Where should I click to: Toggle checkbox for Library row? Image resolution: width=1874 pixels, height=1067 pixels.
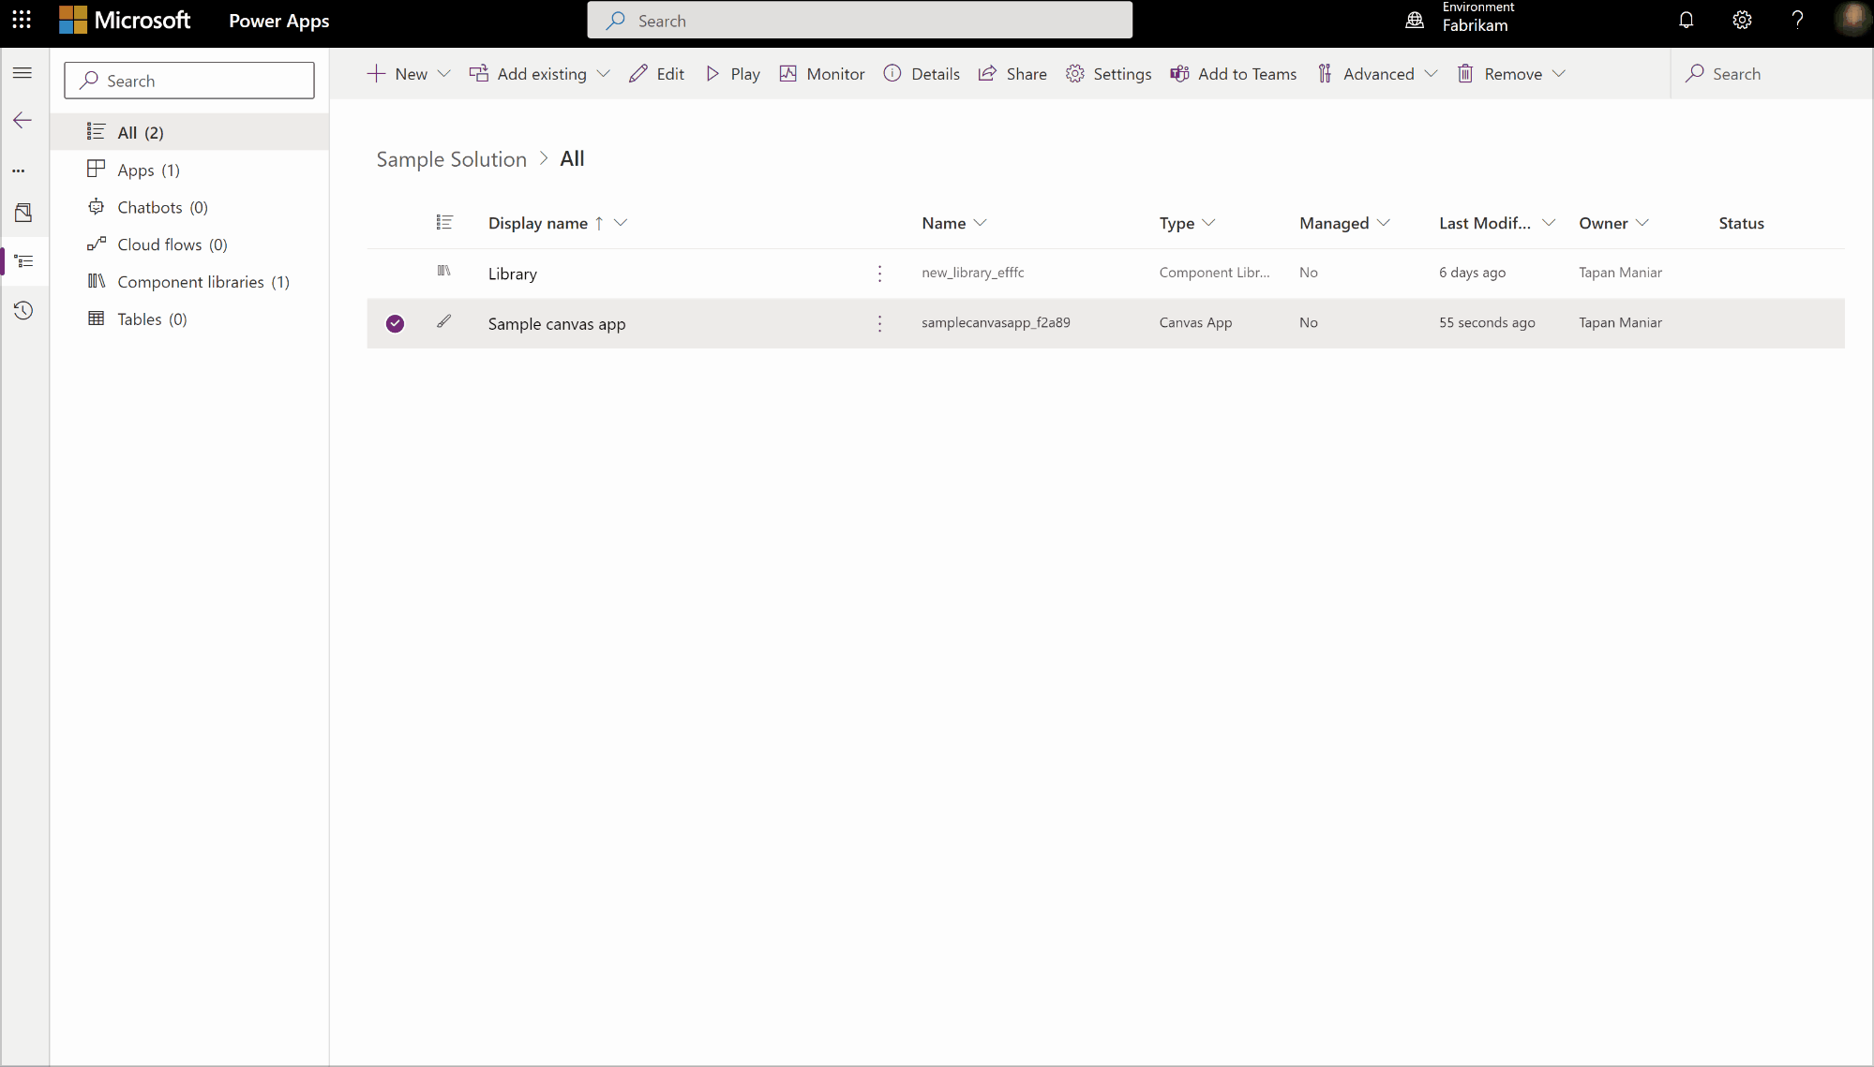(395, 273)
